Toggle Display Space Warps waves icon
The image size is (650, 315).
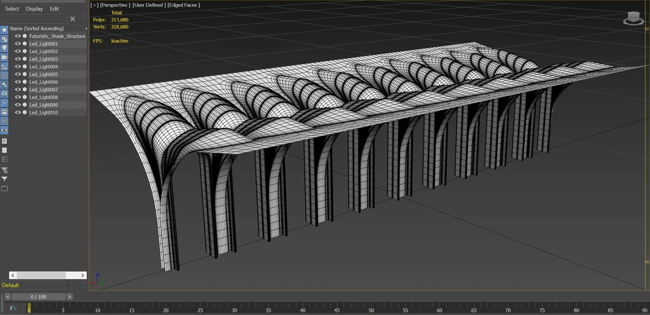point(4,76)
